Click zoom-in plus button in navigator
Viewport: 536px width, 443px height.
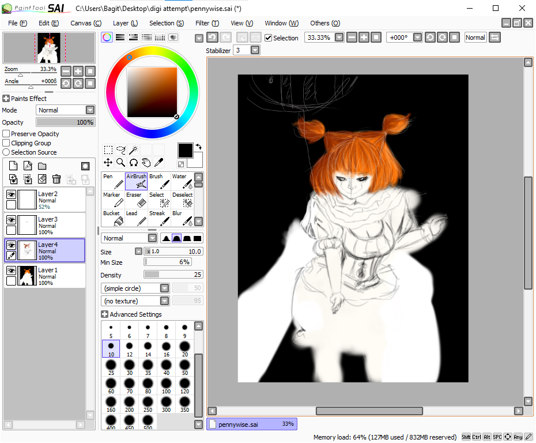point(78,71)
